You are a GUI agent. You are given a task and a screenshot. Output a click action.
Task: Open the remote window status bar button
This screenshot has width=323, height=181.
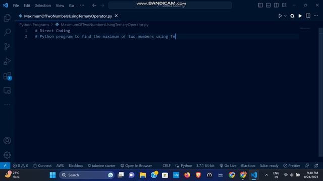tap(5, 165)
